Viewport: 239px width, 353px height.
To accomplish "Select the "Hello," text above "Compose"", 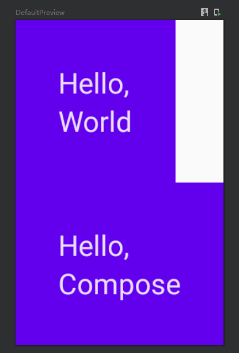I will (x=94, y=247).
